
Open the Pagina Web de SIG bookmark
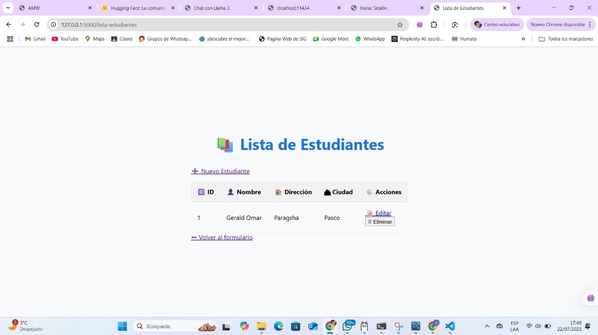[x=283, y=39]
